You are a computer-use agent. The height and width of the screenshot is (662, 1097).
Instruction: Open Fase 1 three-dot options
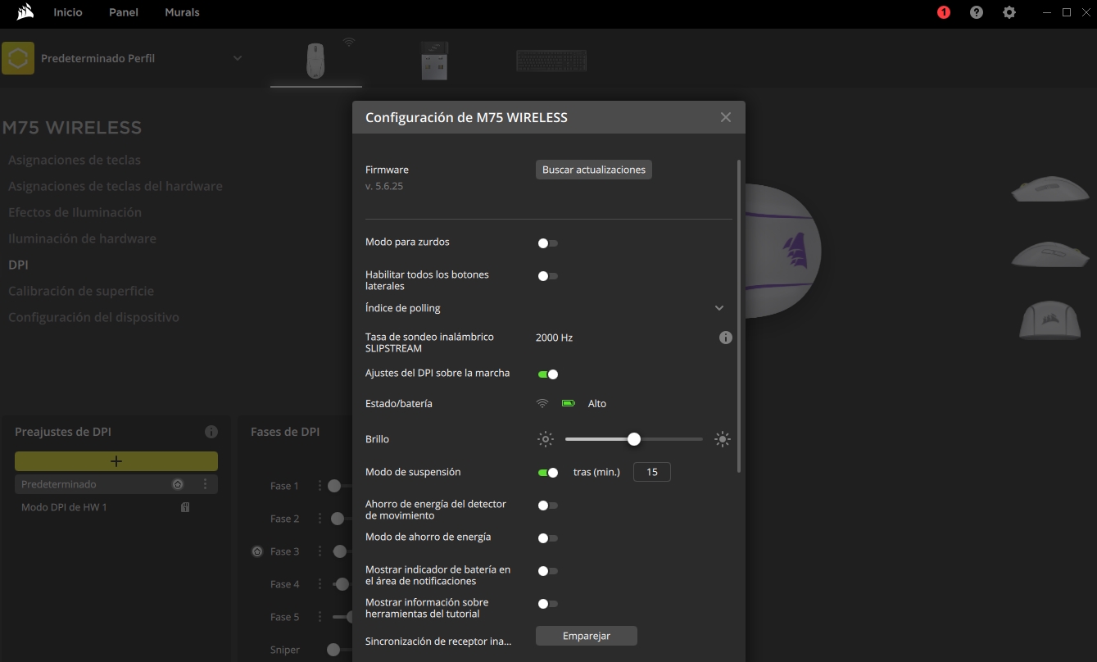click(x=320, y=486)
